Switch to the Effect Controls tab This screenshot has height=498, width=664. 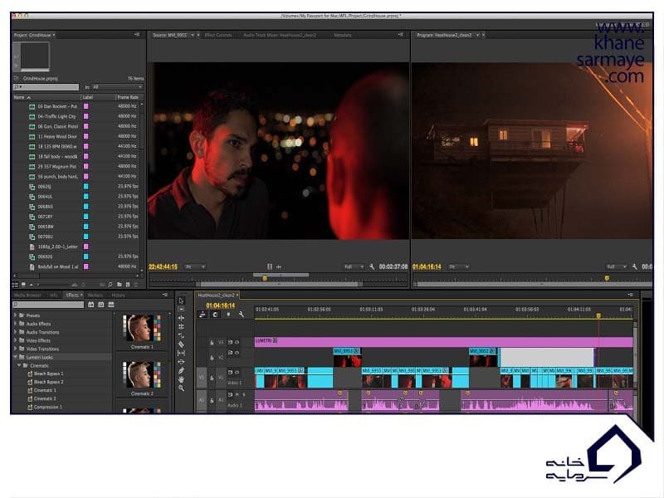point(218,35)
